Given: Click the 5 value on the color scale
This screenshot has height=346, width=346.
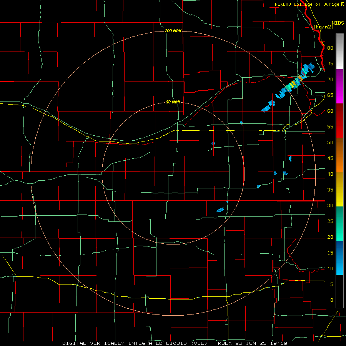Looking at the screenshot, I should tap(332, 284).
